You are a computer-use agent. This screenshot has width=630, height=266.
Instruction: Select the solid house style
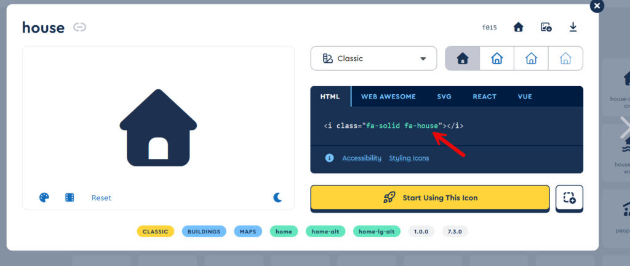click(463, 58)
